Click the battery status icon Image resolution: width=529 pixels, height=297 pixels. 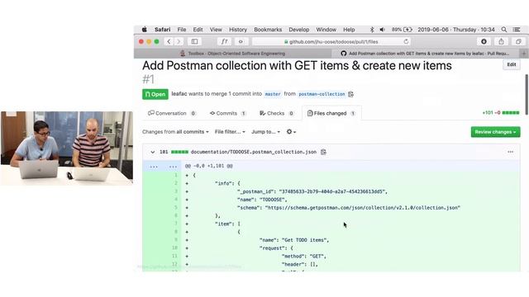(x=407, y=30)
